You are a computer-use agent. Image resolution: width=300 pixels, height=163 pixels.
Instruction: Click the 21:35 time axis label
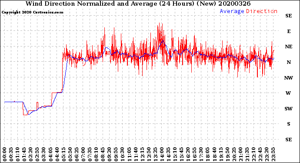coord(247,154)
